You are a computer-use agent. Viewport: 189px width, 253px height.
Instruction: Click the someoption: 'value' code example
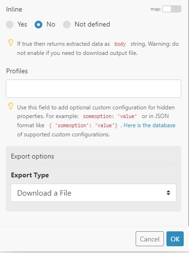110,116
